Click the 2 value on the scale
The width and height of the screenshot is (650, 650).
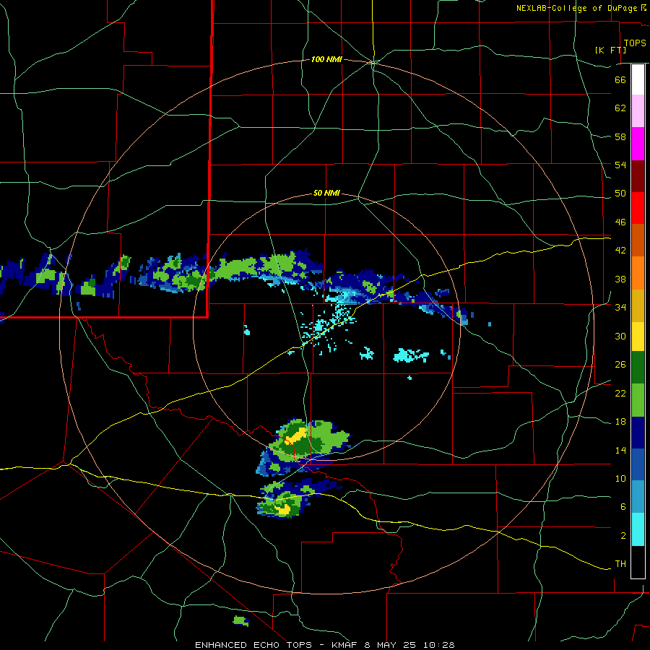623,536
